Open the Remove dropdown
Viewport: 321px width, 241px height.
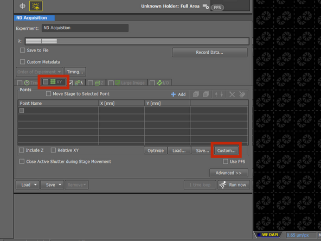[77, 185]
